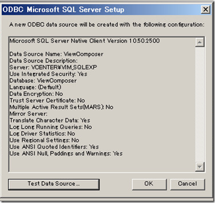
Task: Click the Test Data Source... button
Action: [54, 184]
